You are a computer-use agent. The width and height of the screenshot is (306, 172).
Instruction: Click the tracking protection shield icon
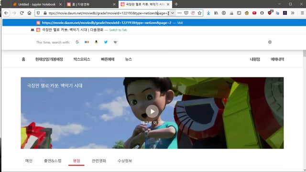38,13
